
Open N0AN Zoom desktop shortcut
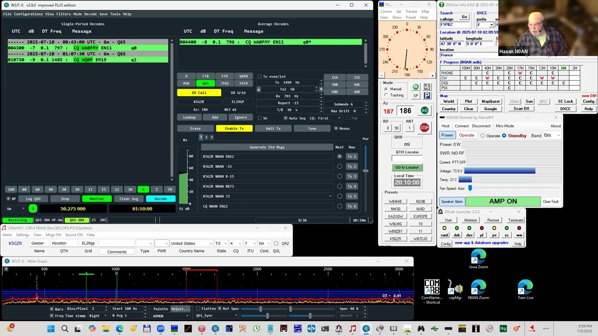[x=478, y=290]
